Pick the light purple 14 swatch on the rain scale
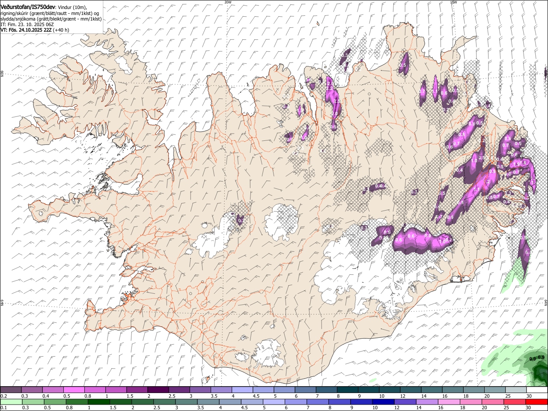548x411 pixels. (x=427, y=402)
